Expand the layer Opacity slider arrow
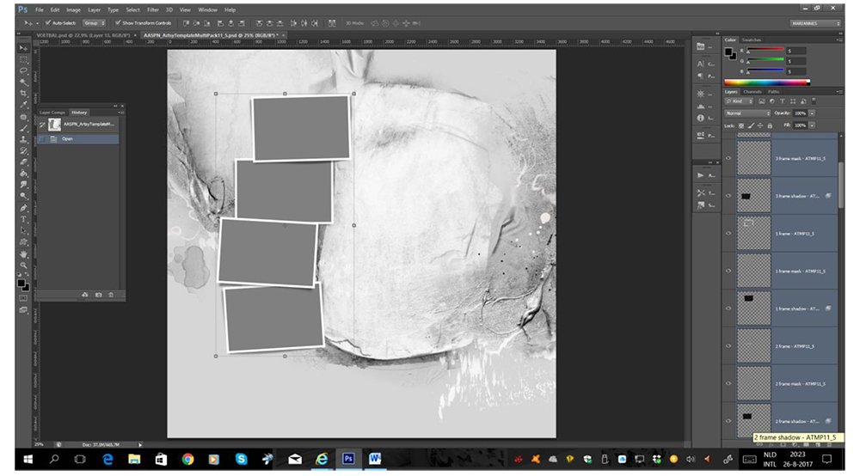This screenshot has height=476, width=860. [x=812, y=113]
